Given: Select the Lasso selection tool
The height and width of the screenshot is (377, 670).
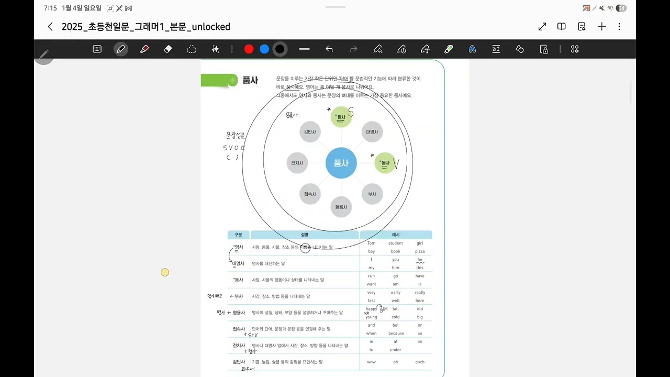Looking at the screenshot, I should pos(192,49).
